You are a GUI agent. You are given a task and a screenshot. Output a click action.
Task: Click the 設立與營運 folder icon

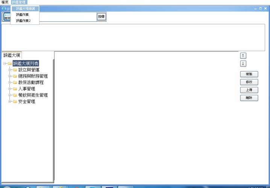pyautogui.click(x=15, y=70)
